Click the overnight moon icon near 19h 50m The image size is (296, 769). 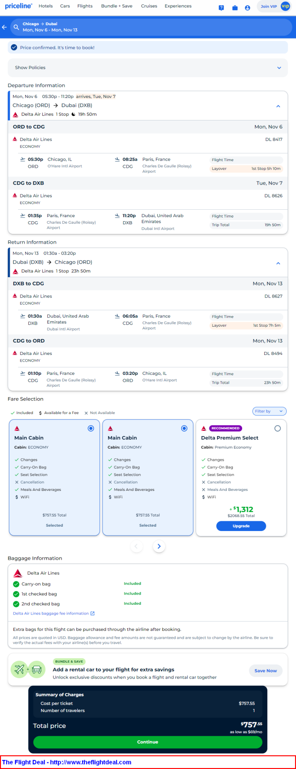pyautogui.click(x=74, y=114)
